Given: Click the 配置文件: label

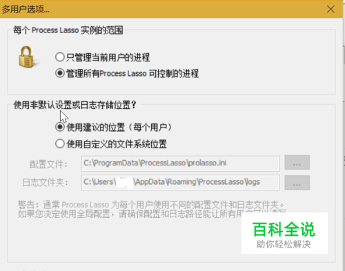Looking at the screenshot, I should [48, 164].
